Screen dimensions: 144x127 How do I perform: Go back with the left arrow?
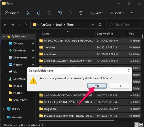tap(5, 25)
